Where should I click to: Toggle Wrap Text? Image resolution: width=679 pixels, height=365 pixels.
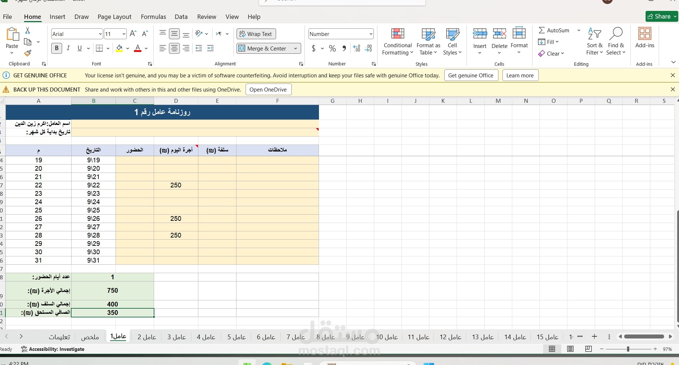pyautogui.click(x=256, y=34)
